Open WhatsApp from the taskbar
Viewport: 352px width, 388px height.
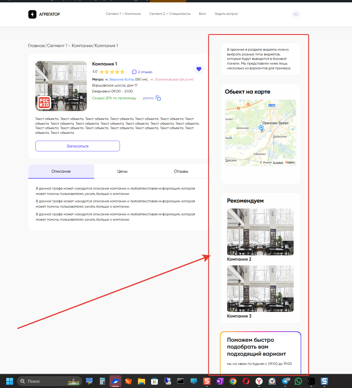[298, 381]
